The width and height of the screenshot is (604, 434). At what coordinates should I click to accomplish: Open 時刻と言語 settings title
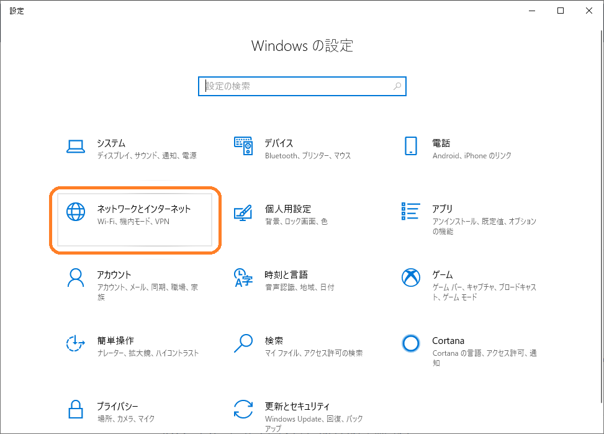(x=286, y=275)
